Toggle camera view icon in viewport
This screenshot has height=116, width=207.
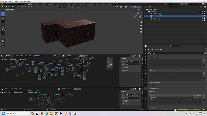tap(141, 29)
